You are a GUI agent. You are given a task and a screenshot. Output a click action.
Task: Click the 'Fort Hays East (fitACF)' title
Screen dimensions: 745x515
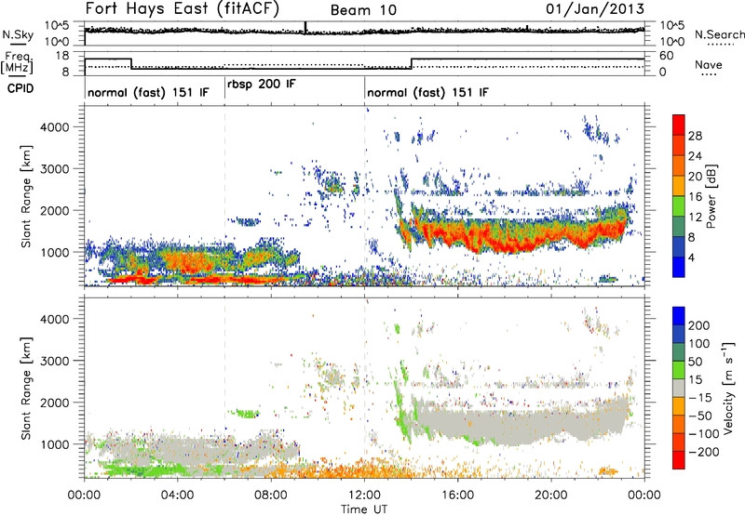183,8
